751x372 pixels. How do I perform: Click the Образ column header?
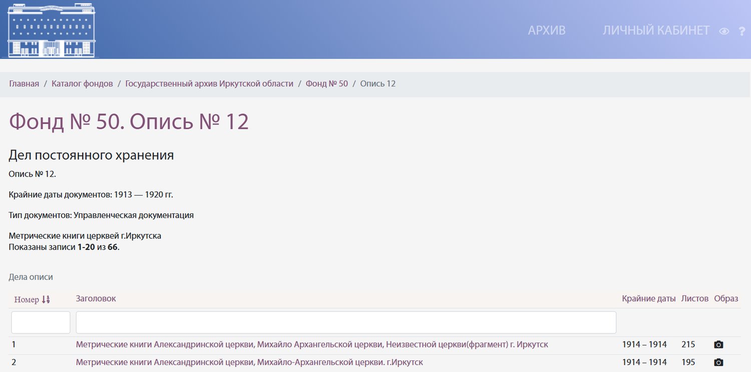(726, 298)
